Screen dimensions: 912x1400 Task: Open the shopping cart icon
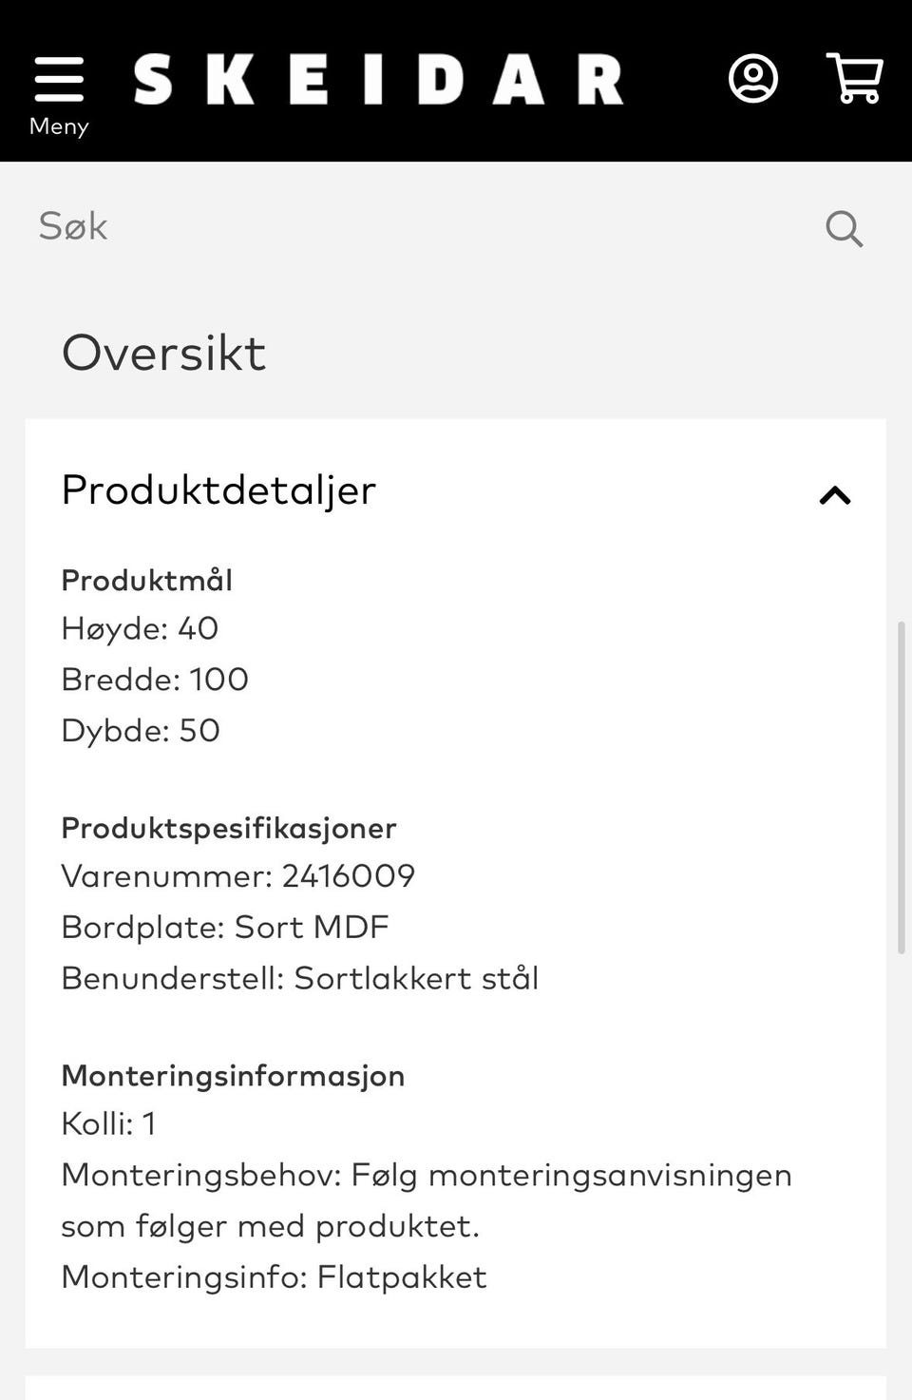855,79
